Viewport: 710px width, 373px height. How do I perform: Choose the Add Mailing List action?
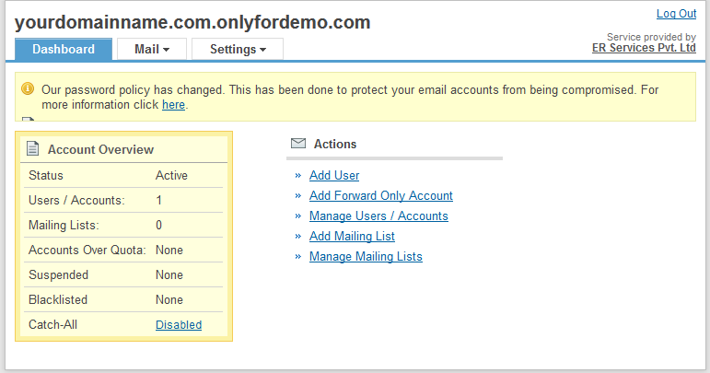click(352, 236)
